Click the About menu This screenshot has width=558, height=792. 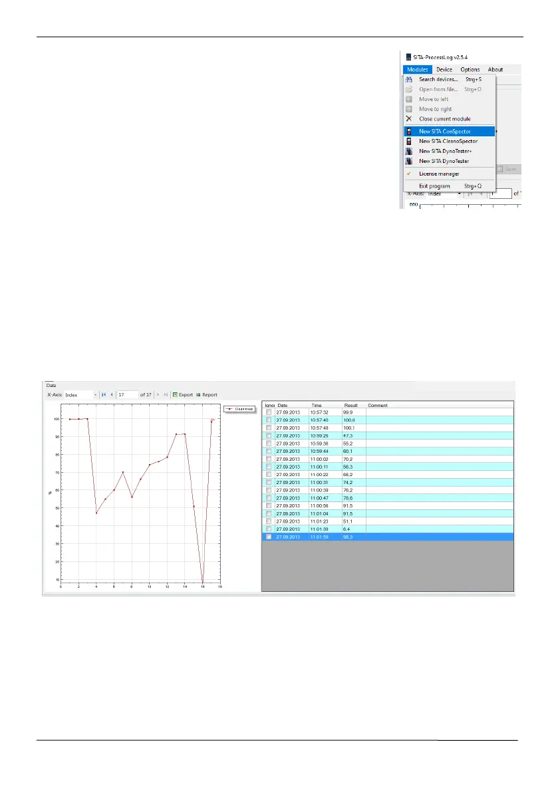pyautogui.click(x=495, y=70)
